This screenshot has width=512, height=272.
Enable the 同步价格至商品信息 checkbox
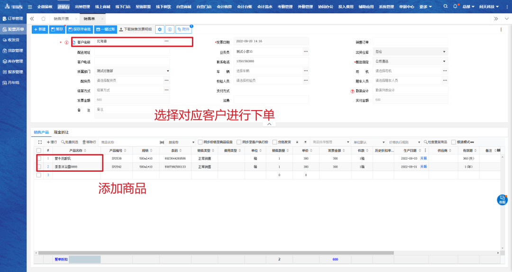[200, 142]
